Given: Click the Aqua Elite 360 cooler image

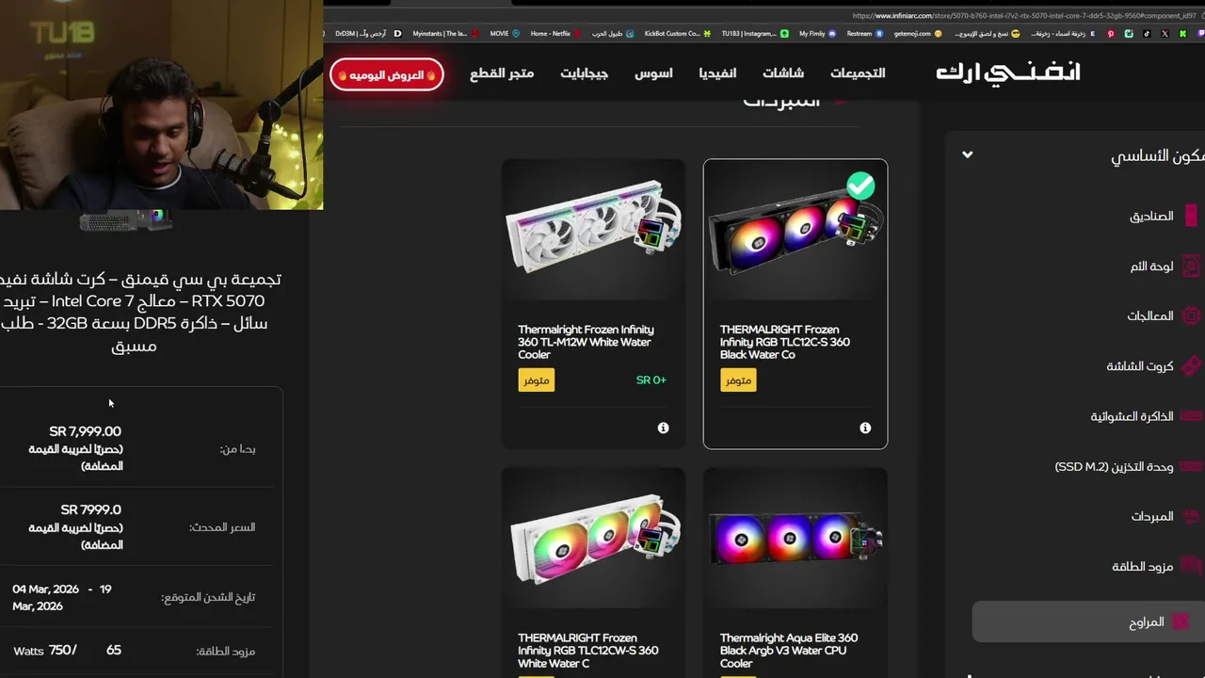Looking at the screenshot, I should (x=795, y=539).
